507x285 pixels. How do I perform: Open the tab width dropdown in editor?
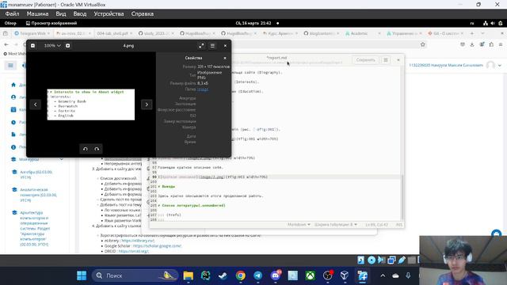click(x=336, y=225)
